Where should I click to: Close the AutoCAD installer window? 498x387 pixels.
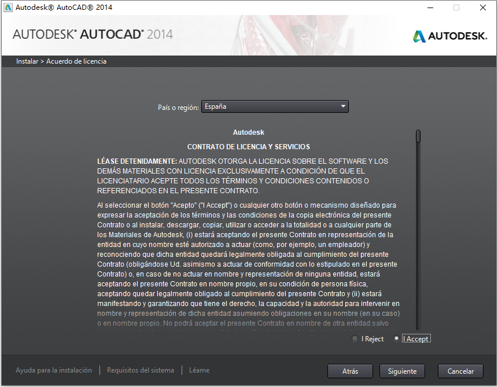(483, 8)
